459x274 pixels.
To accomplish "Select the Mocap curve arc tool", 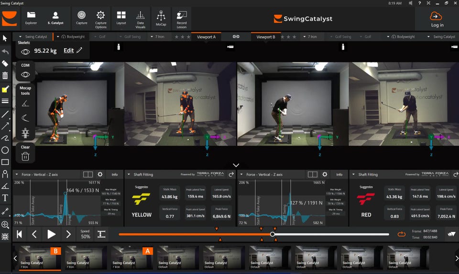I will pyautogui.click(x=25, y=118).
